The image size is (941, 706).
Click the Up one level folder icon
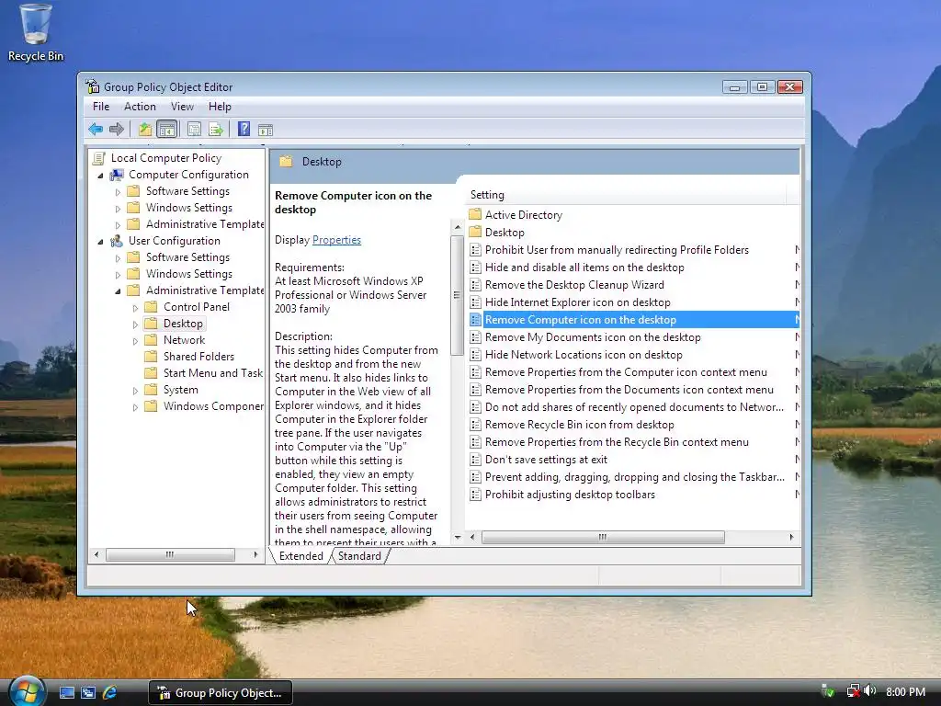point(145,129)
